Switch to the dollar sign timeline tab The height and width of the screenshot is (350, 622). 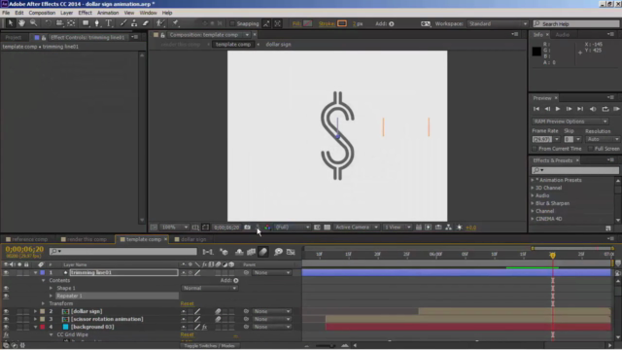[193, 239]
